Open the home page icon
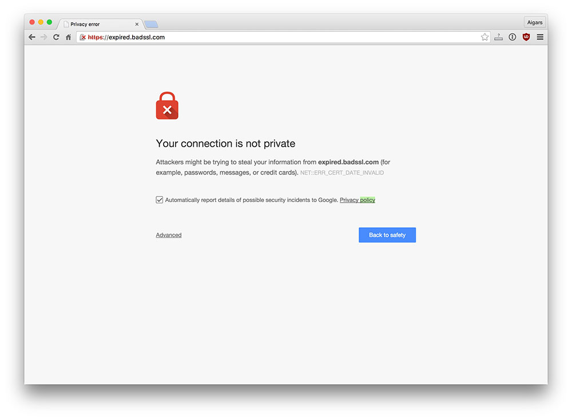The image size is (572, 419). [x=68, y=37]
